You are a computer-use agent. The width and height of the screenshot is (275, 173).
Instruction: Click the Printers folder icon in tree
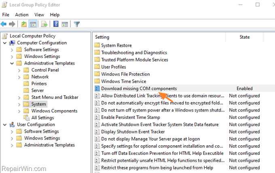[26, 83]
